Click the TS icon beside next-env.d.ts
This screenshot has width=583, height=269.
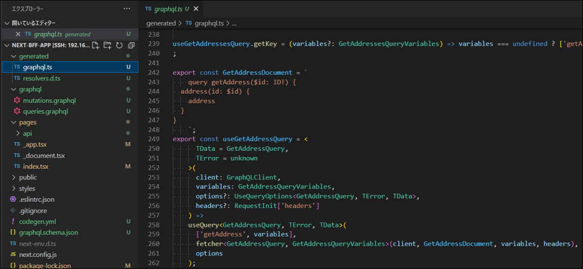[13, 243]
